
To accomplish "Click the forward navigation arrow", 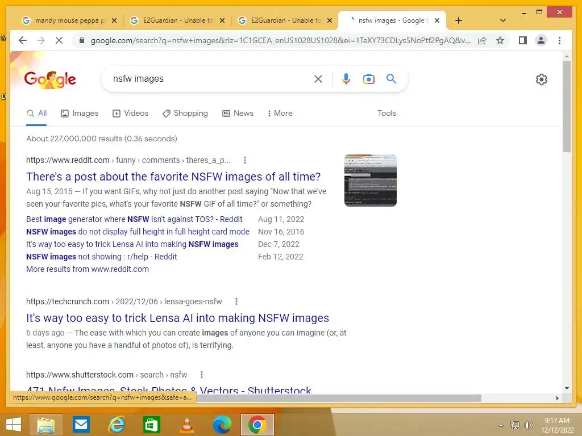I will coord(41,40).
